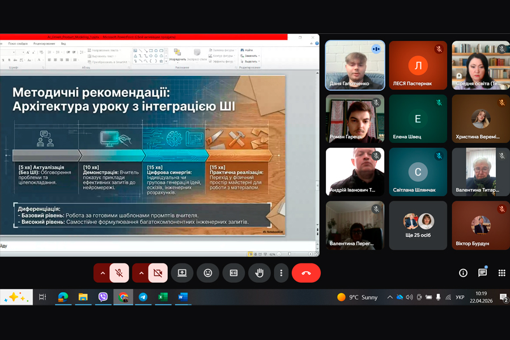This screenshot has width=510, height=340.
Task: Open volume control in system tray
Action: click(409, 297)
